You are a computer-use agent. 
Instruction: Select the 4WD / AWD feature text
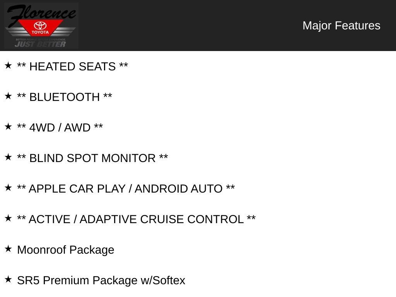[60, 128]
